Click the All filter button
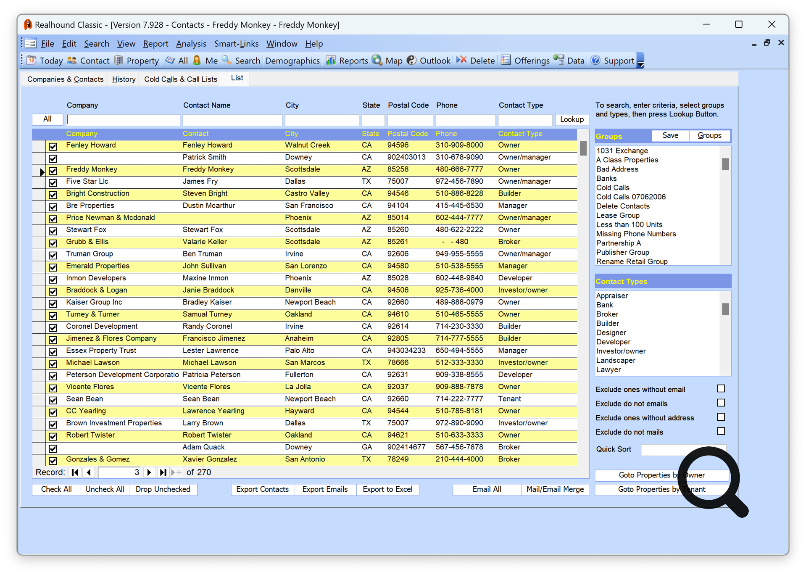 (47, 119)
